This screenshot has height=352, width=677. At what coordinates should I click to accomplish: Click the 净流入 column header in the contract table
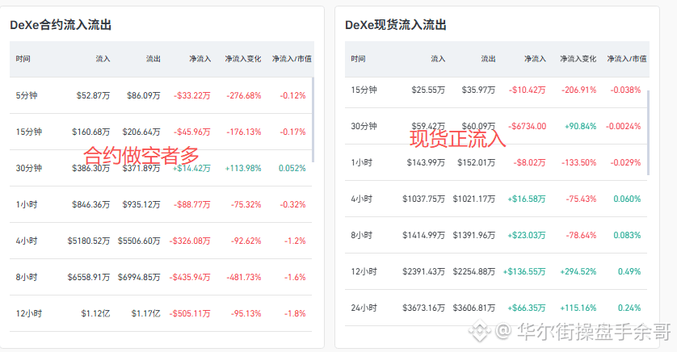[x=200, y=59]
